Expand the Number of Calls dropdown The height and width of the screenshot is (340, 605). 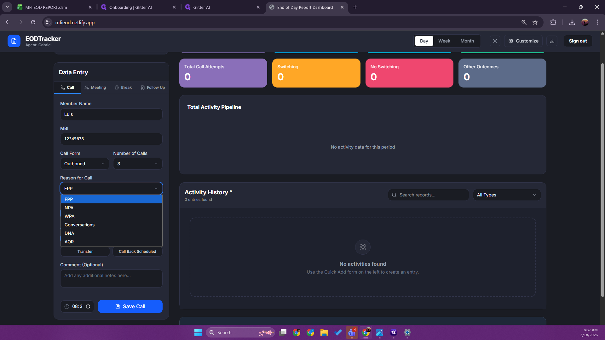(138, 164)
